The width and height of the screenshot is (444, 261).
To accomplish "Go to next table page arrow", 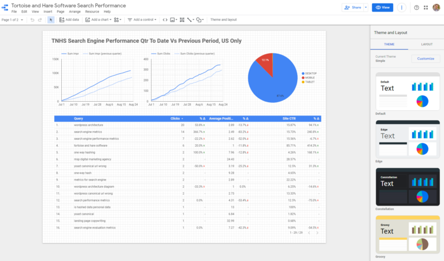I will [x=317, y=233].
